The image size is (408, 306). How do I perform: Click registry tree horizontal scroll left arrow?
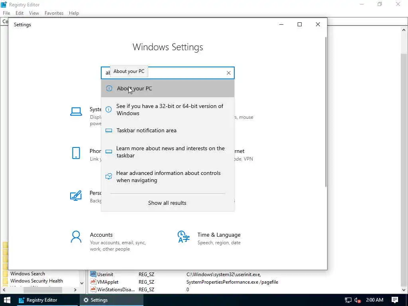tap(4, 290)
